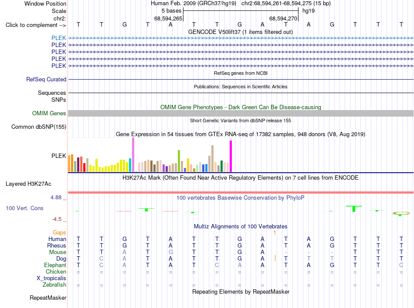Click the SNPs track label
This screenshot has height=308, width=414.
tap(59, 100)
